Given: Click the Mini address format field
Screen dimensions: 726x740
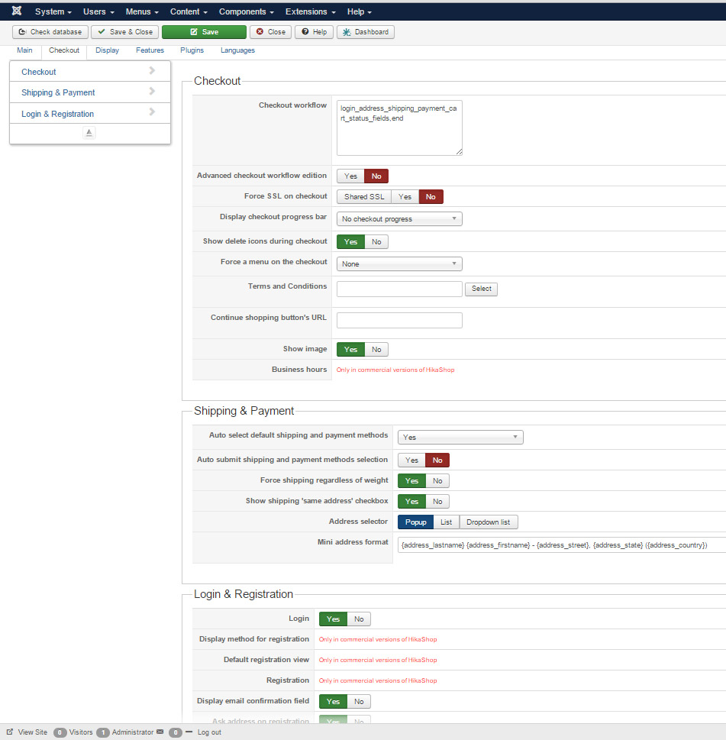Looking at the screenshot, I should 561,545.
